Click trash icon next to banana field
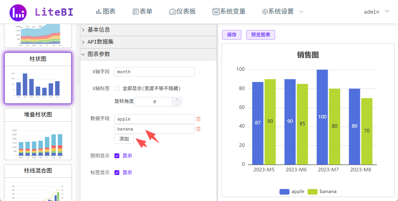 (x=198, y=129)
